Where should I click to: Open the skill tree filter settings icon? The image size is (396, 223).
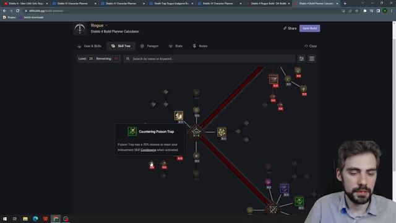pyautogui.click(x=301, y=59)
